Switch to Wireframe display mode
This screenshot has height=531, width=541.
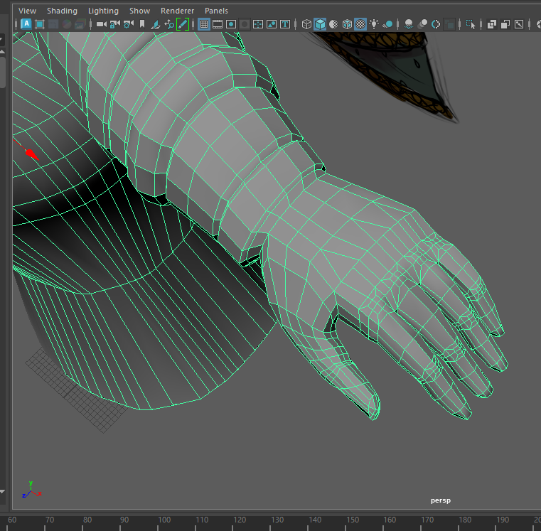306,24
